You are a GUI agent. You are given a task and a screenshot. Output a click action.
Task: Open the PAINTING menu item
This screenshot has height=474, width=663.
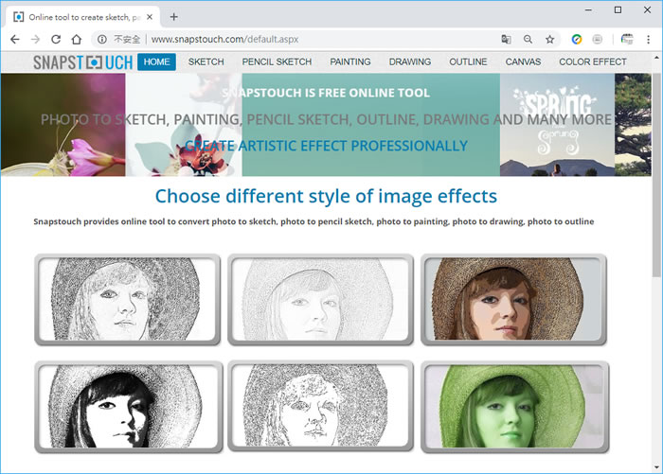coord(350,61)
